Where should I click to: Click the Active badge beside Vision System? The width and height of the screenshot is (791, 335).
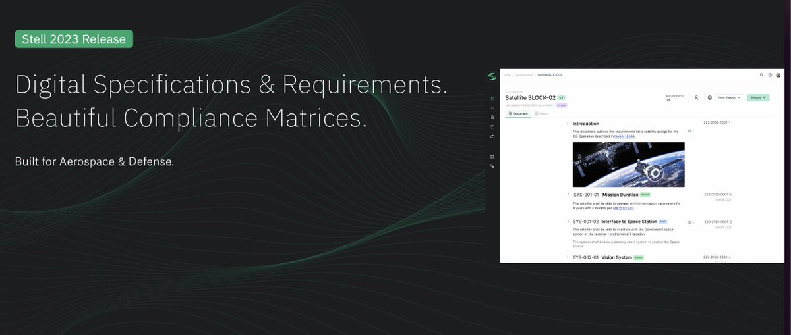point(638,257)
